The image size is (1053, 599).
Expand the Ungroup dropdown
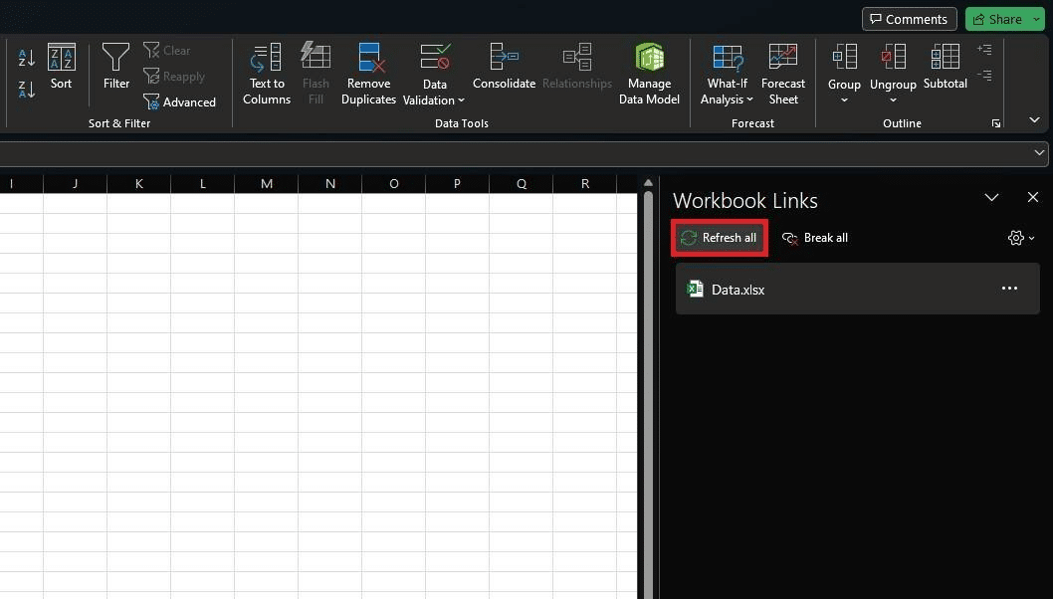point(893,100)
